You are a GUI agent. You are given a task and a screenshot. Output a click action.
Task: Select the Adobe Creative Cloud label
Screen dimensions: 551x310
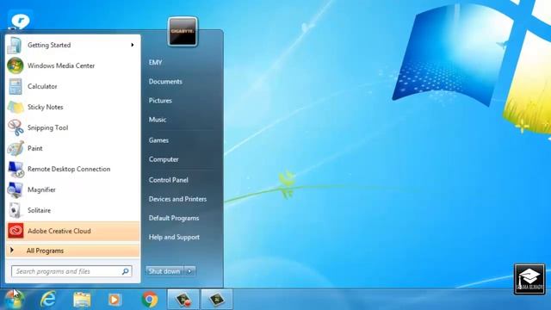[x=59, y=231]
